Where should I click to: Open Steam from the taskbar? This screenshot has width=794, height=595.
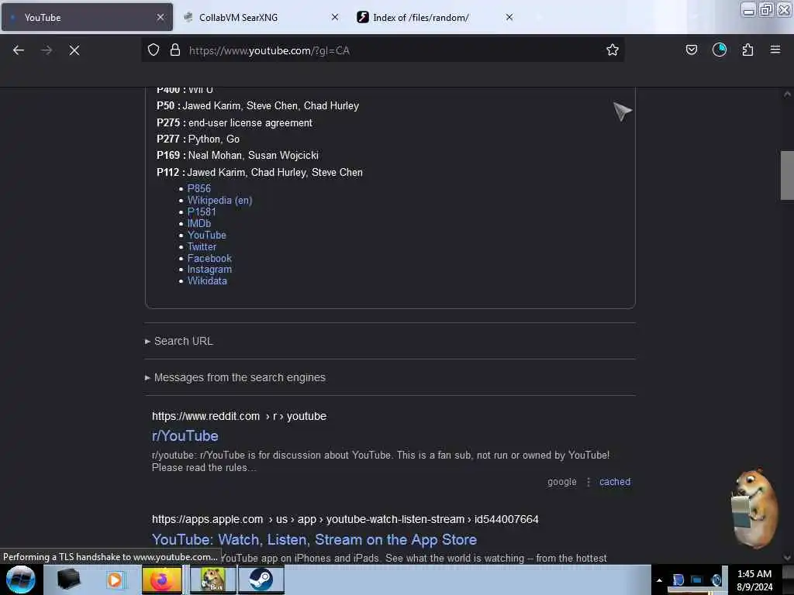point(261,580)
